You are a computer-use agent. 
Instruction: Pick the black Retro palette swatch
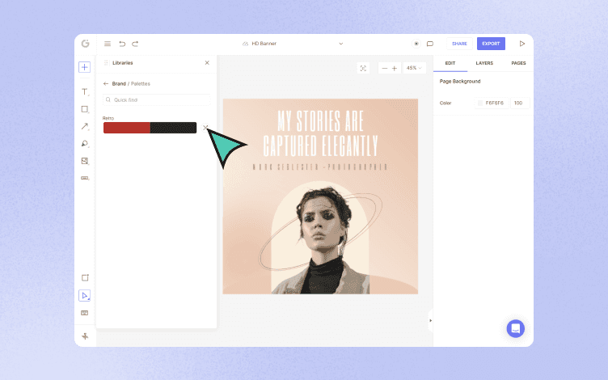(173, 128)
